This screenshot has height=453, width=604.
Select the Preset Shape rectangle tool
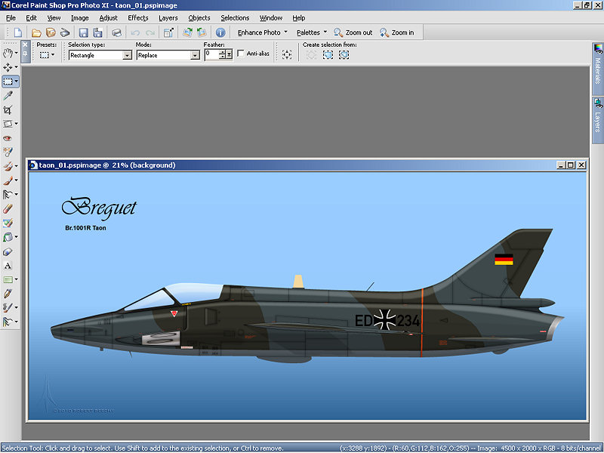(x=8, y=279)
